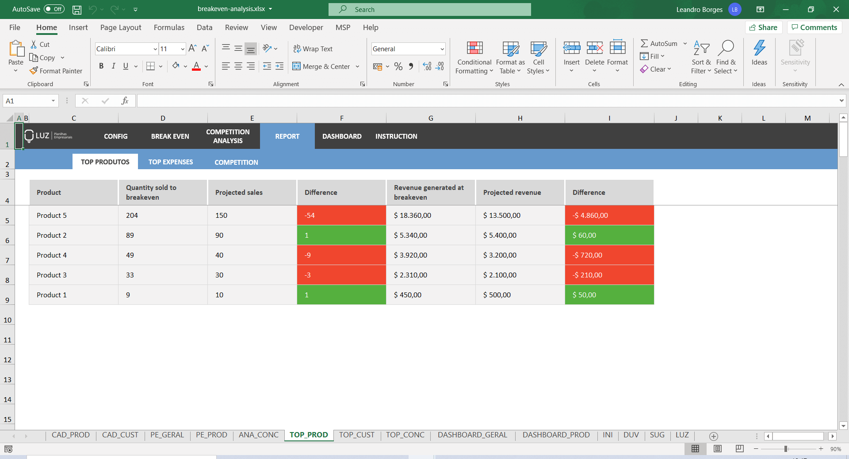Click the TOP EXPENSES navigation button
Viewport: 849px width, 459px height.
(171, 162)
